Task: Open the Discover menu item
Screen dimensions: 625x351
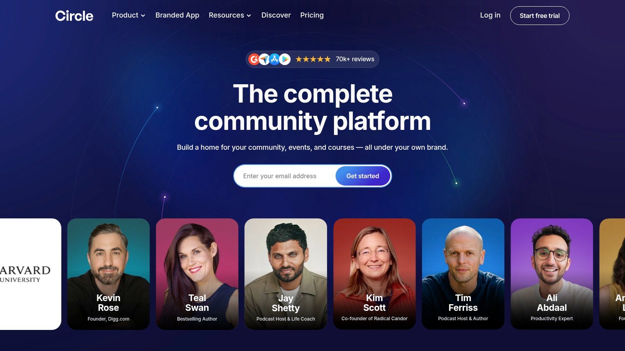Action: coord(276,15)
